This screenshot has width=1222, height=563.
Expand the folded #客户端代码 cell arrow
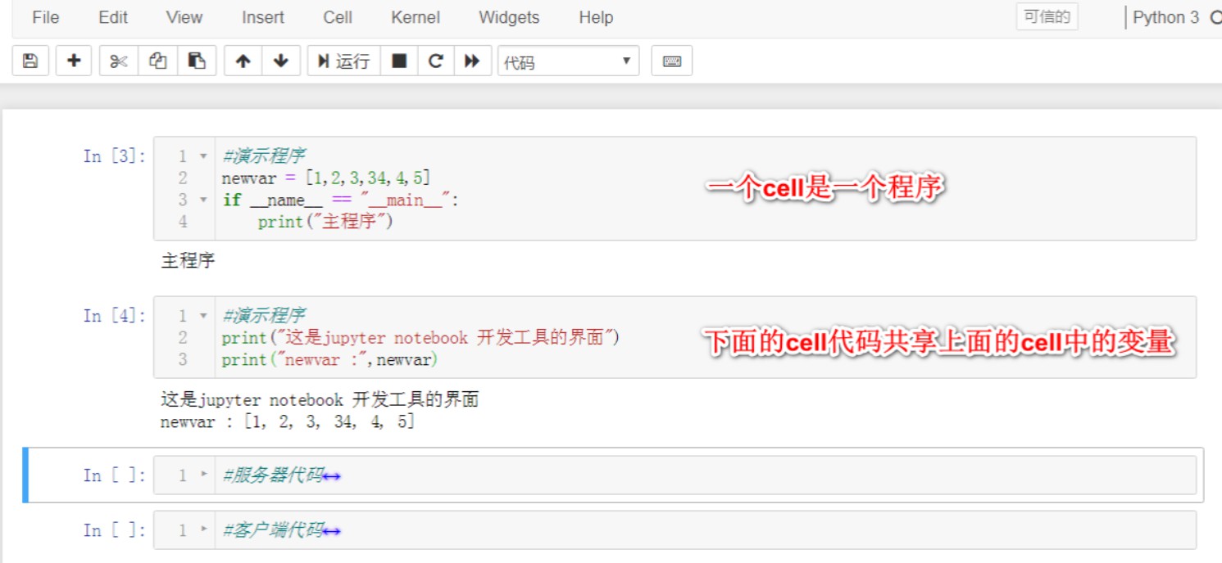coord(204,530)
